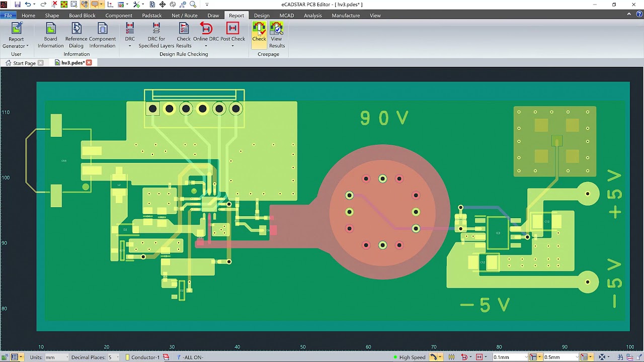Open Component Information

pos(102,35)
